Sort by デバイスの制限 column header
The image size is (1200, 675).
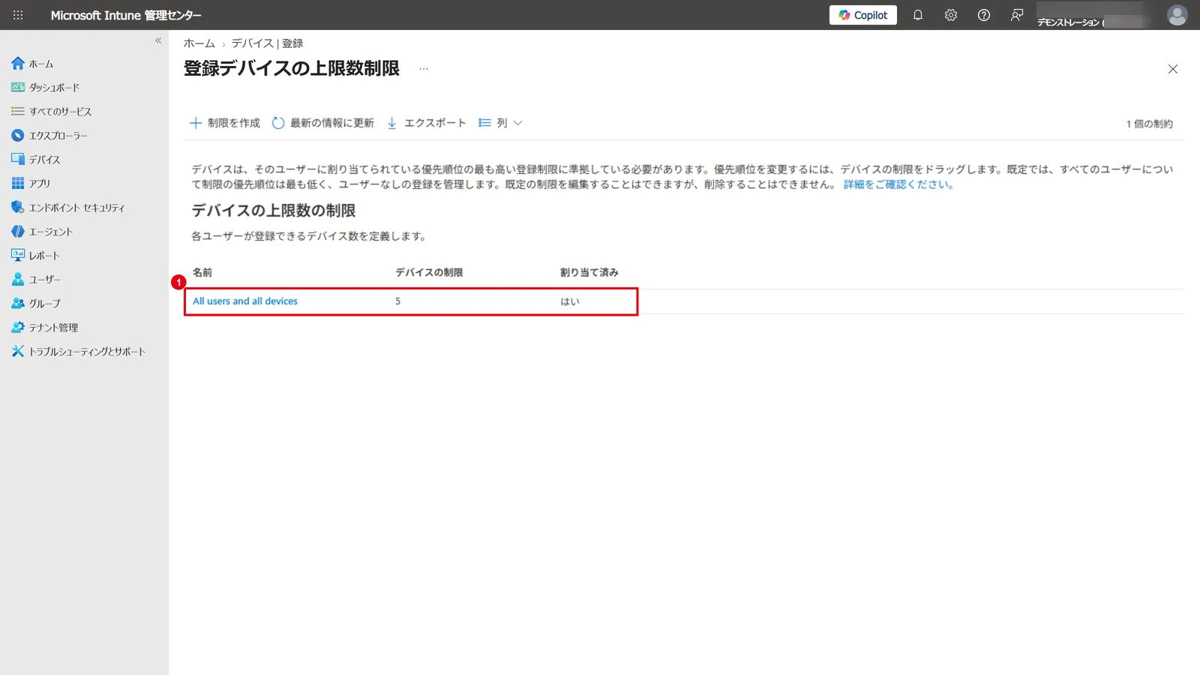(429, 272)
